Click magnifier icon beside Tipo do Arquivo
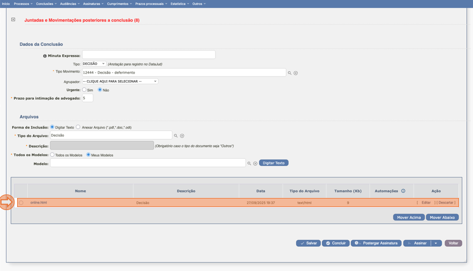Viewport: 473px width, 271px height. click(176, 135)
